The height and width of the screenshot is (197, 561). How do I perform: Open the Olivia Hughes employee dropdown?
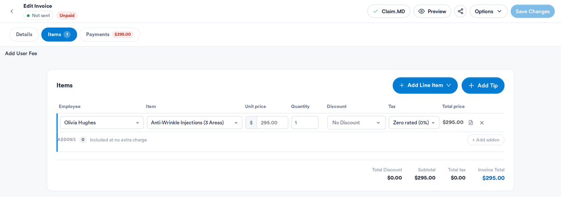(x=102, y=123)
